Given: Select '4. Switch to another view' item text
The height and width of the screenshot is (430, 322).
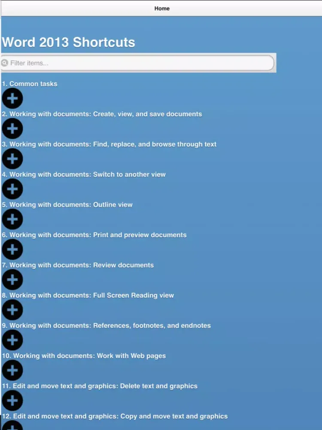Looking at the screenshot, I should [x=84, y=175].
